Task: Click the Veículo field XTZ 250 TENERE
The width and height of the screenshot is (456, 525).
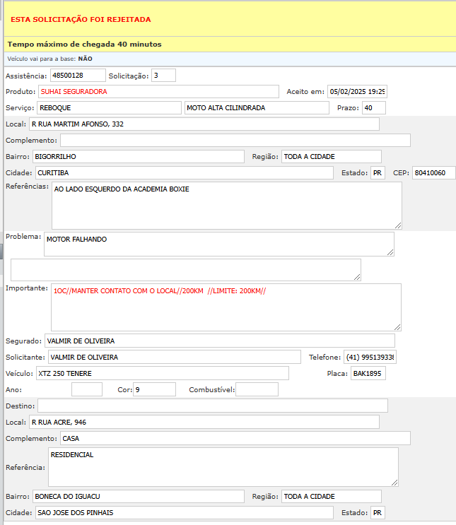Action: (x=161, y=373)
